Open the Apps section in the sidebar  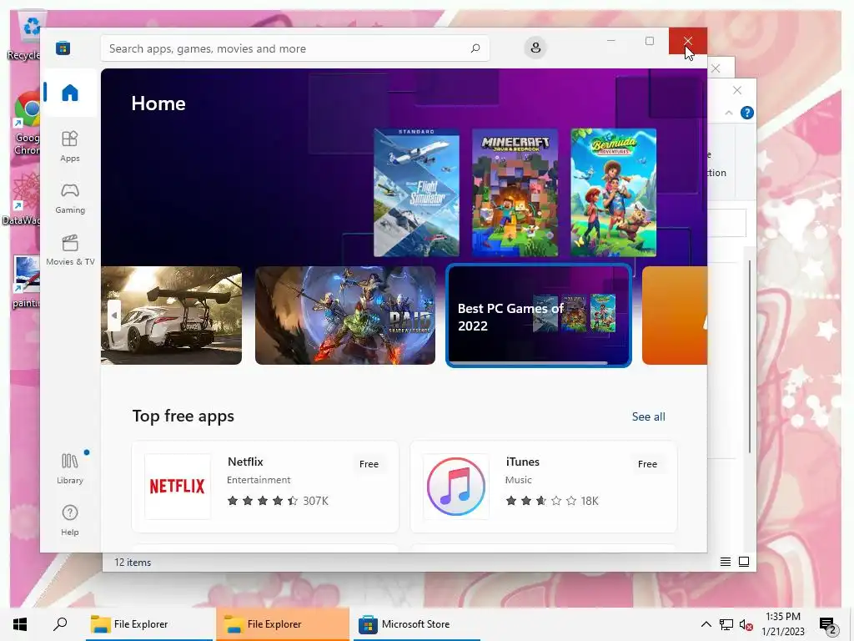click(70, 146)
